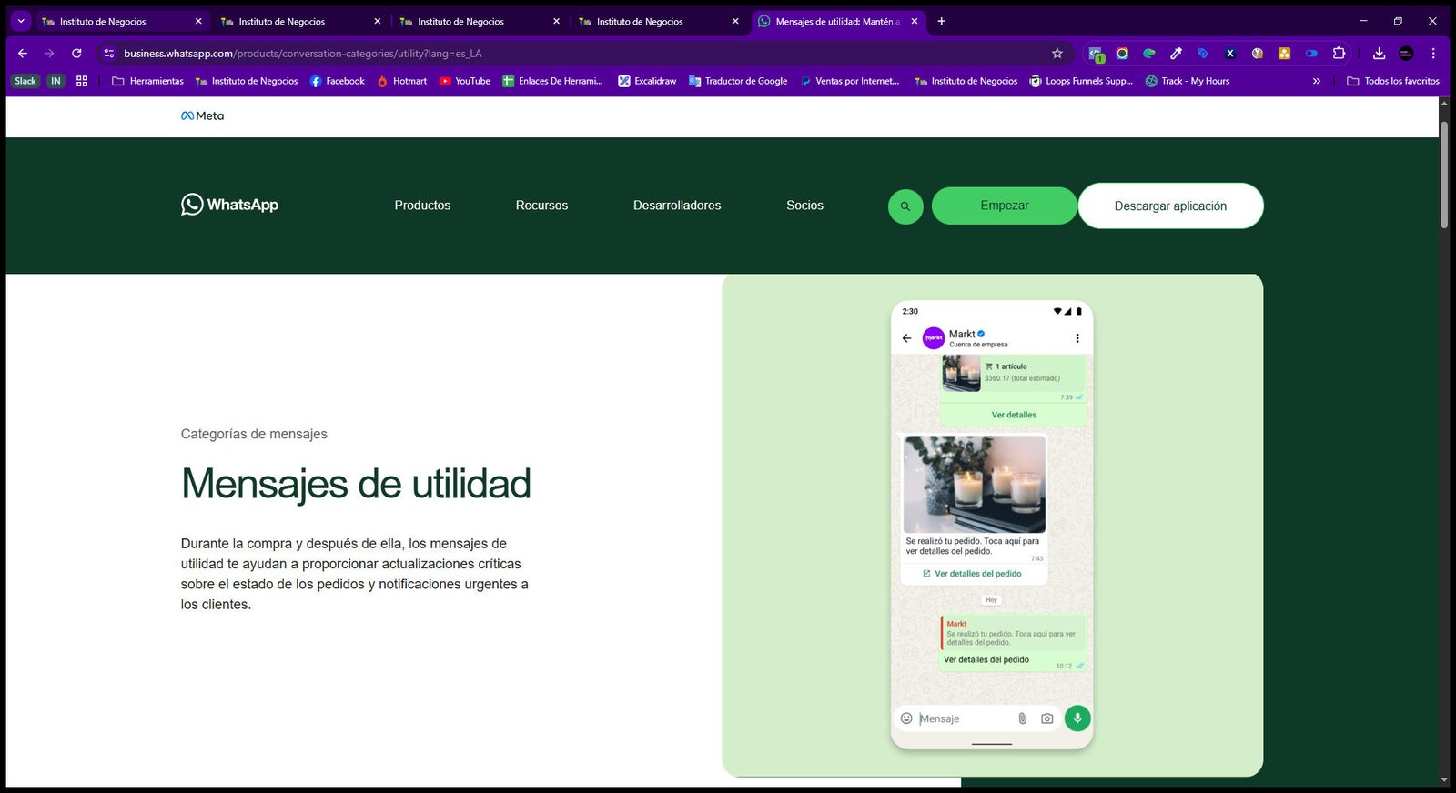Screen dimensions: 1456x793
Task: Open the Excalidraw bookmark
Action: tap(647, 81)
